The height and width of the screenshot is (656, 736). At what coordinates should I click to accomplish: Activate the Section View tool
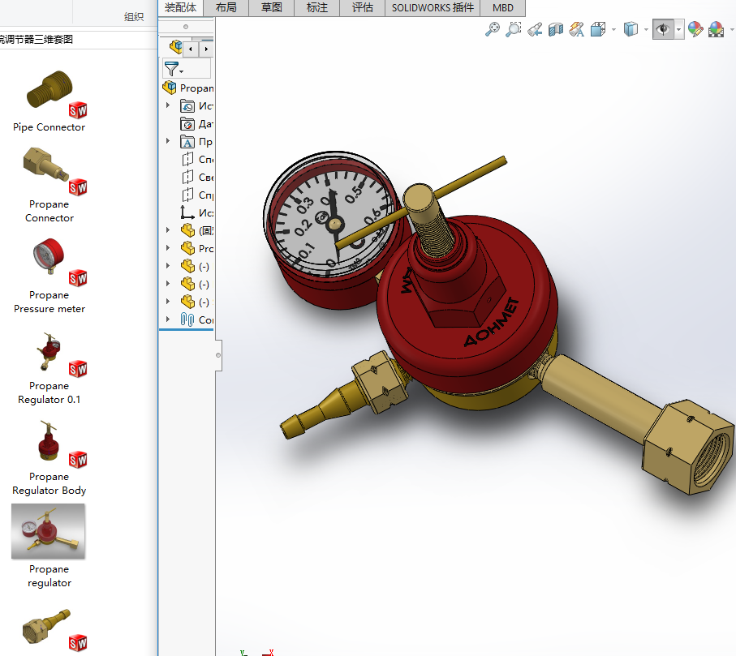click(556, 30)
